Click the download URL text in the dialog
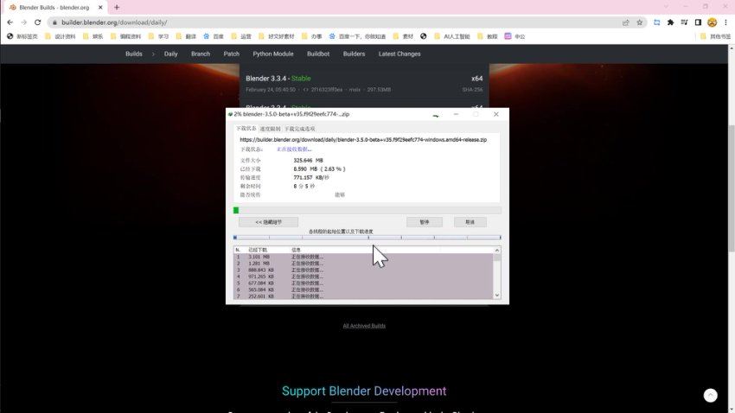This screenshot has height=413, width=735. 363,140
